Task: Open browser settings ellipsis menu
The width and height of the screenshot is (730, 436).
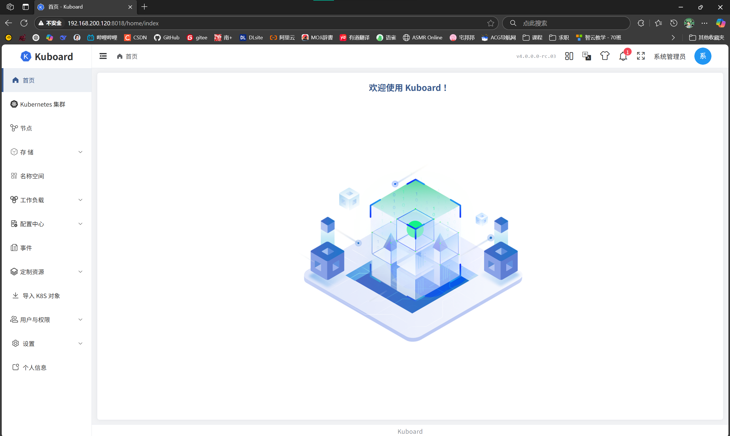Action: [704, 23]
